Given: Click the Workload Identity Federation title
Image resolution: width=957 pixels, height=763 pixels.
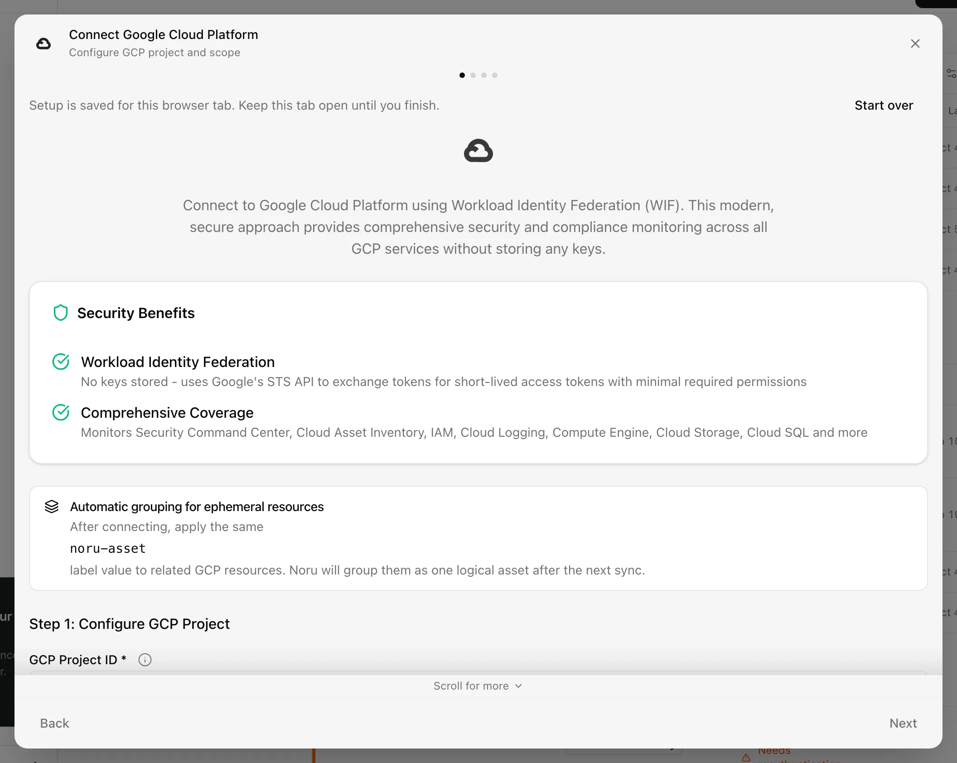Looking at the screenshot, I should pyautogui.click(x=178, y=362).
